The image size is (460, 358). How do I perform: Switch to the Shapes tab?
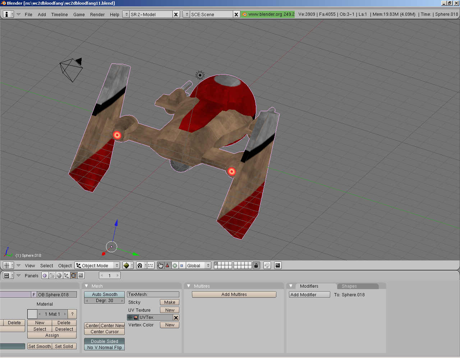pyautogui.click(x=349, y=286)
